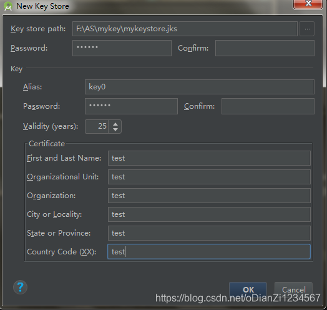Click the First and Last Name label

(64, 158)
